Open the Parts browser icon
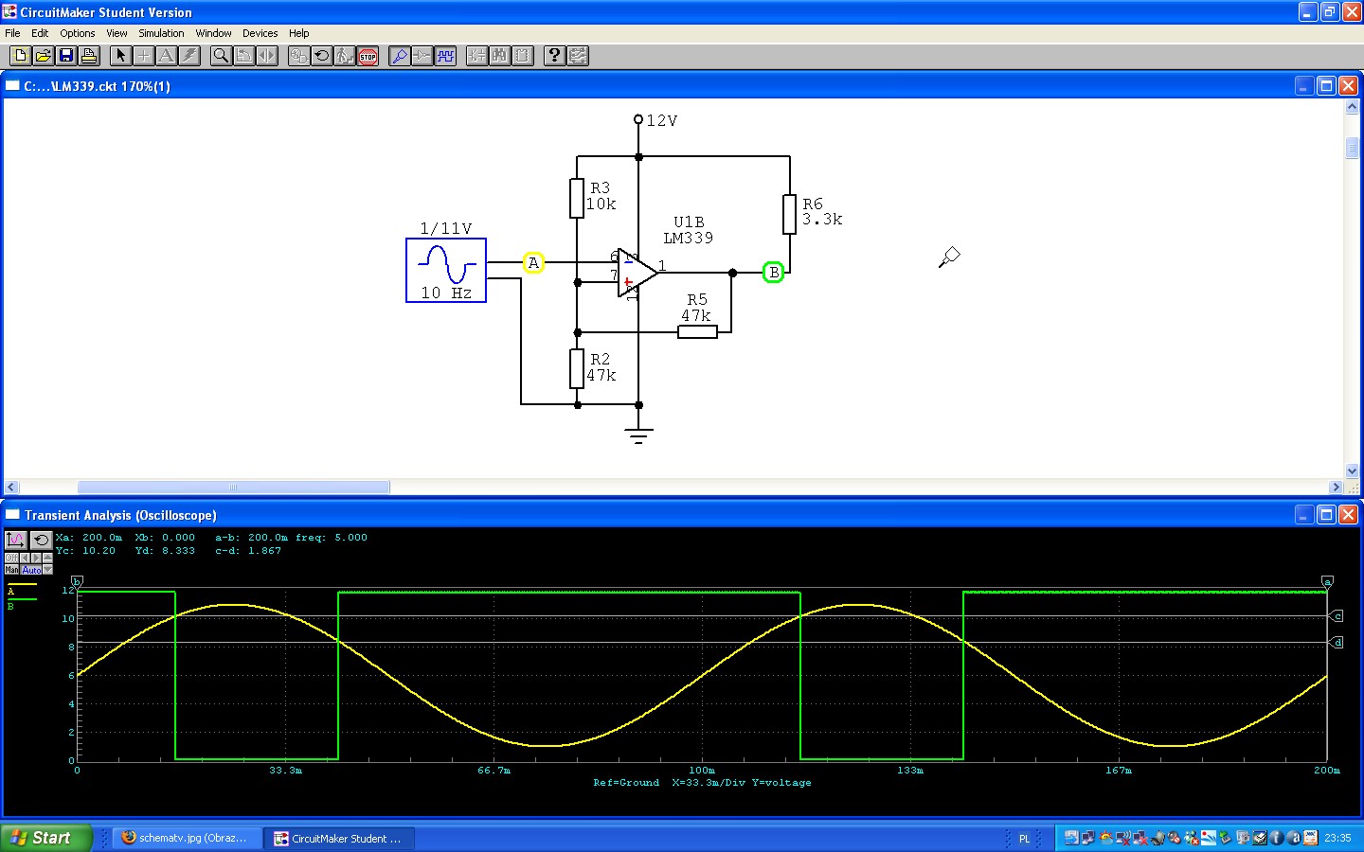1364x852 pixels. click(476, 56)
